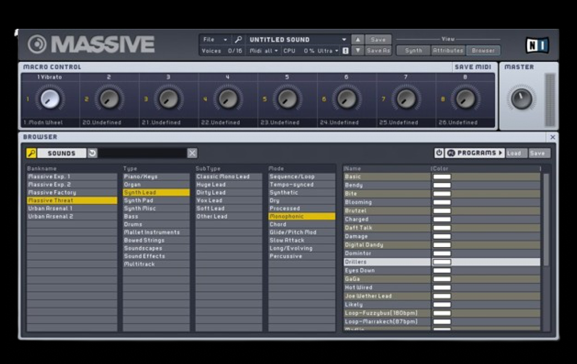Click the color swatch for GaGa

point(442,279)
